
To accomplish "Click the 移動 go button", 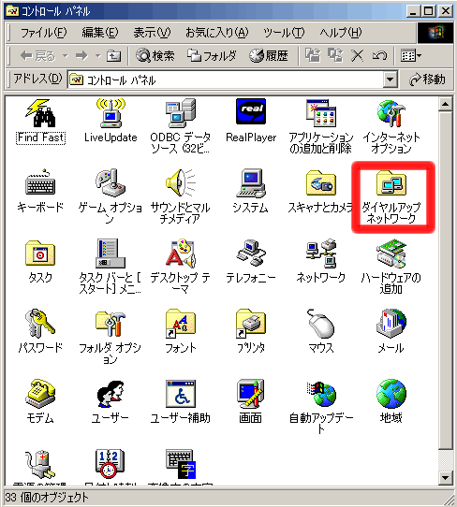I will [427, 80].
